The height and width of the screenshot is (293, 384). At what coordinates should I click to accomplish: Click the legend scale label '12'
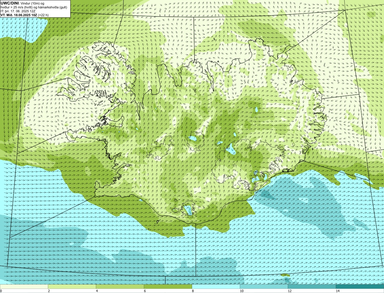[x=289, y=291]
